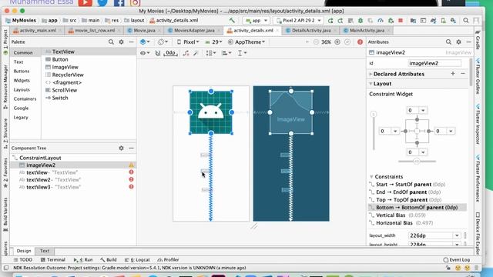Select Widgets category in Palette
493x277 pixels.
coord(22,80)
